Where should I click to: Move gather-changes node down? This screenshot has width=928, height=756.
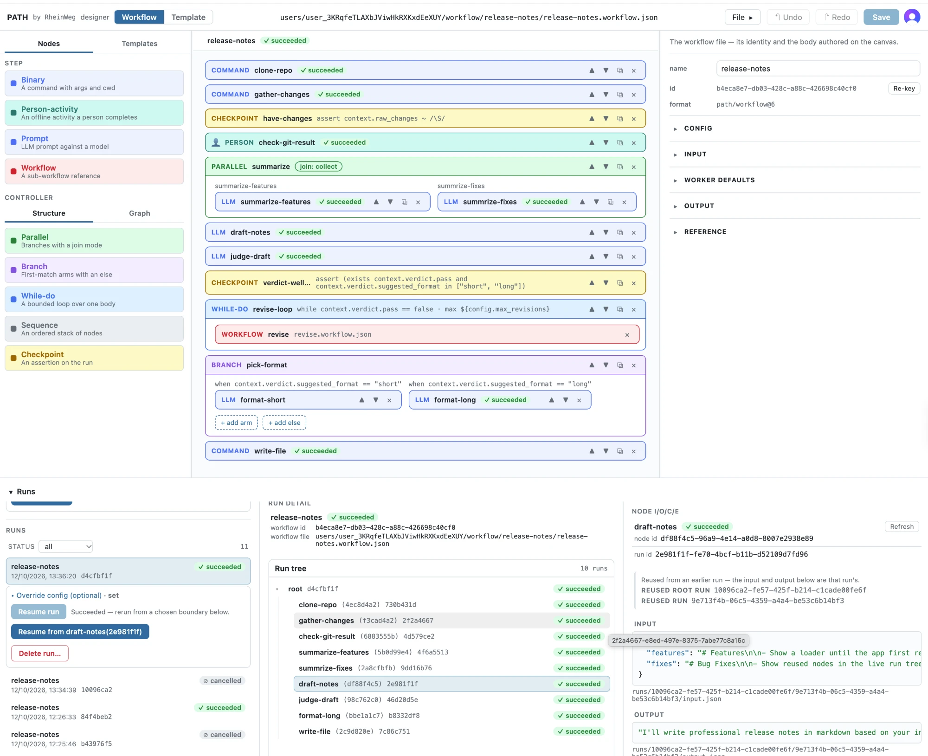[606, 95]
